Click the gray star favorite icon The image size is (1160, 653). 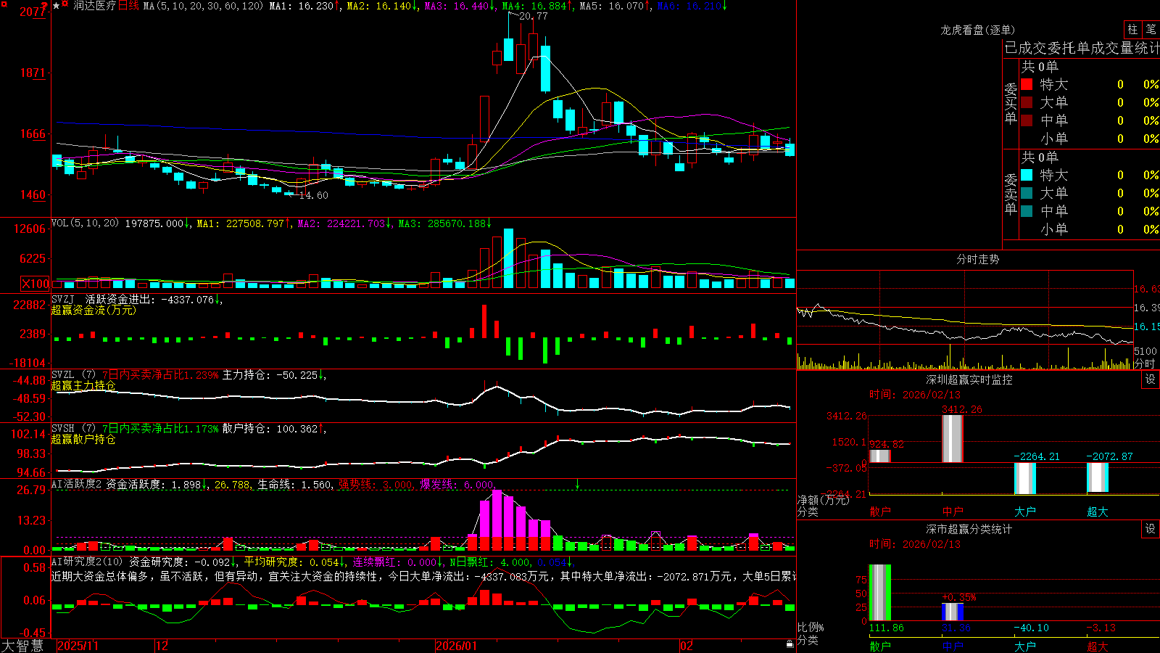[x=56, y=6]
